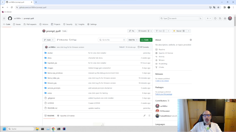Open the browser tab search dropdown

[3, 2]
